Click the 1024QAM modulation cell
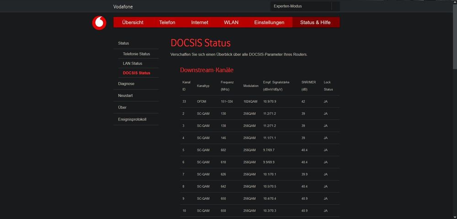Viewport: 457px width, 219px height. pos(250,101)
